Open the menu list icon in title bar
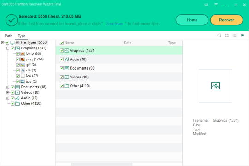The width and height of the screenshot is (249, 166). click(216, 5)
